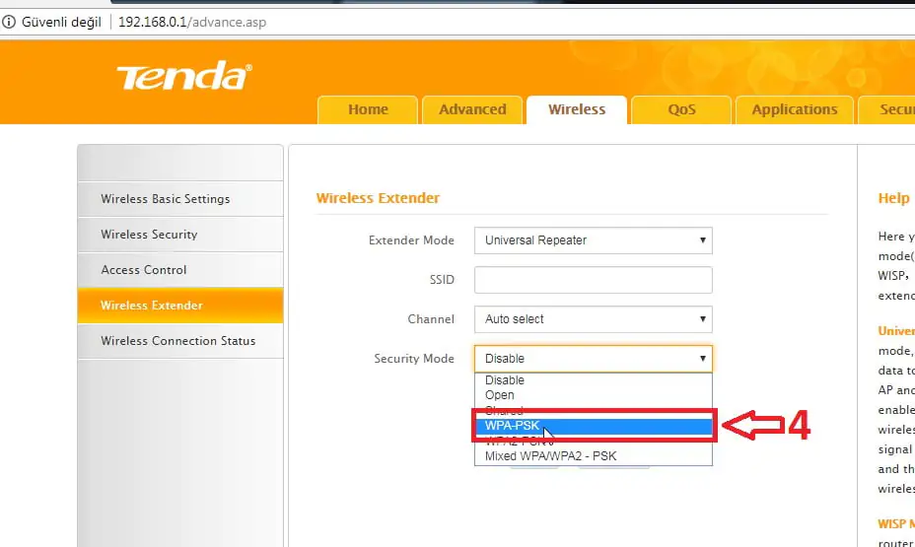Open the Home tab
The height and width of the screenshot is (547, 915).
(368, 109)
